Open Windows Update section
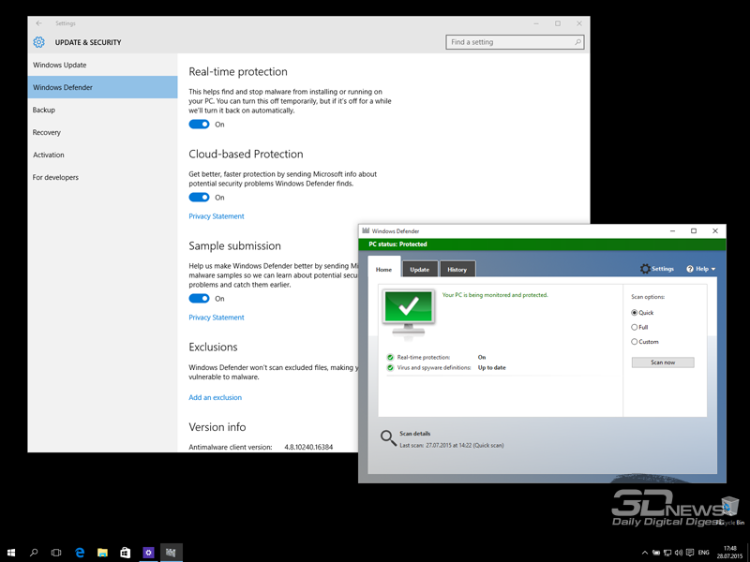The image size is (750, 562). click(102, 65)
